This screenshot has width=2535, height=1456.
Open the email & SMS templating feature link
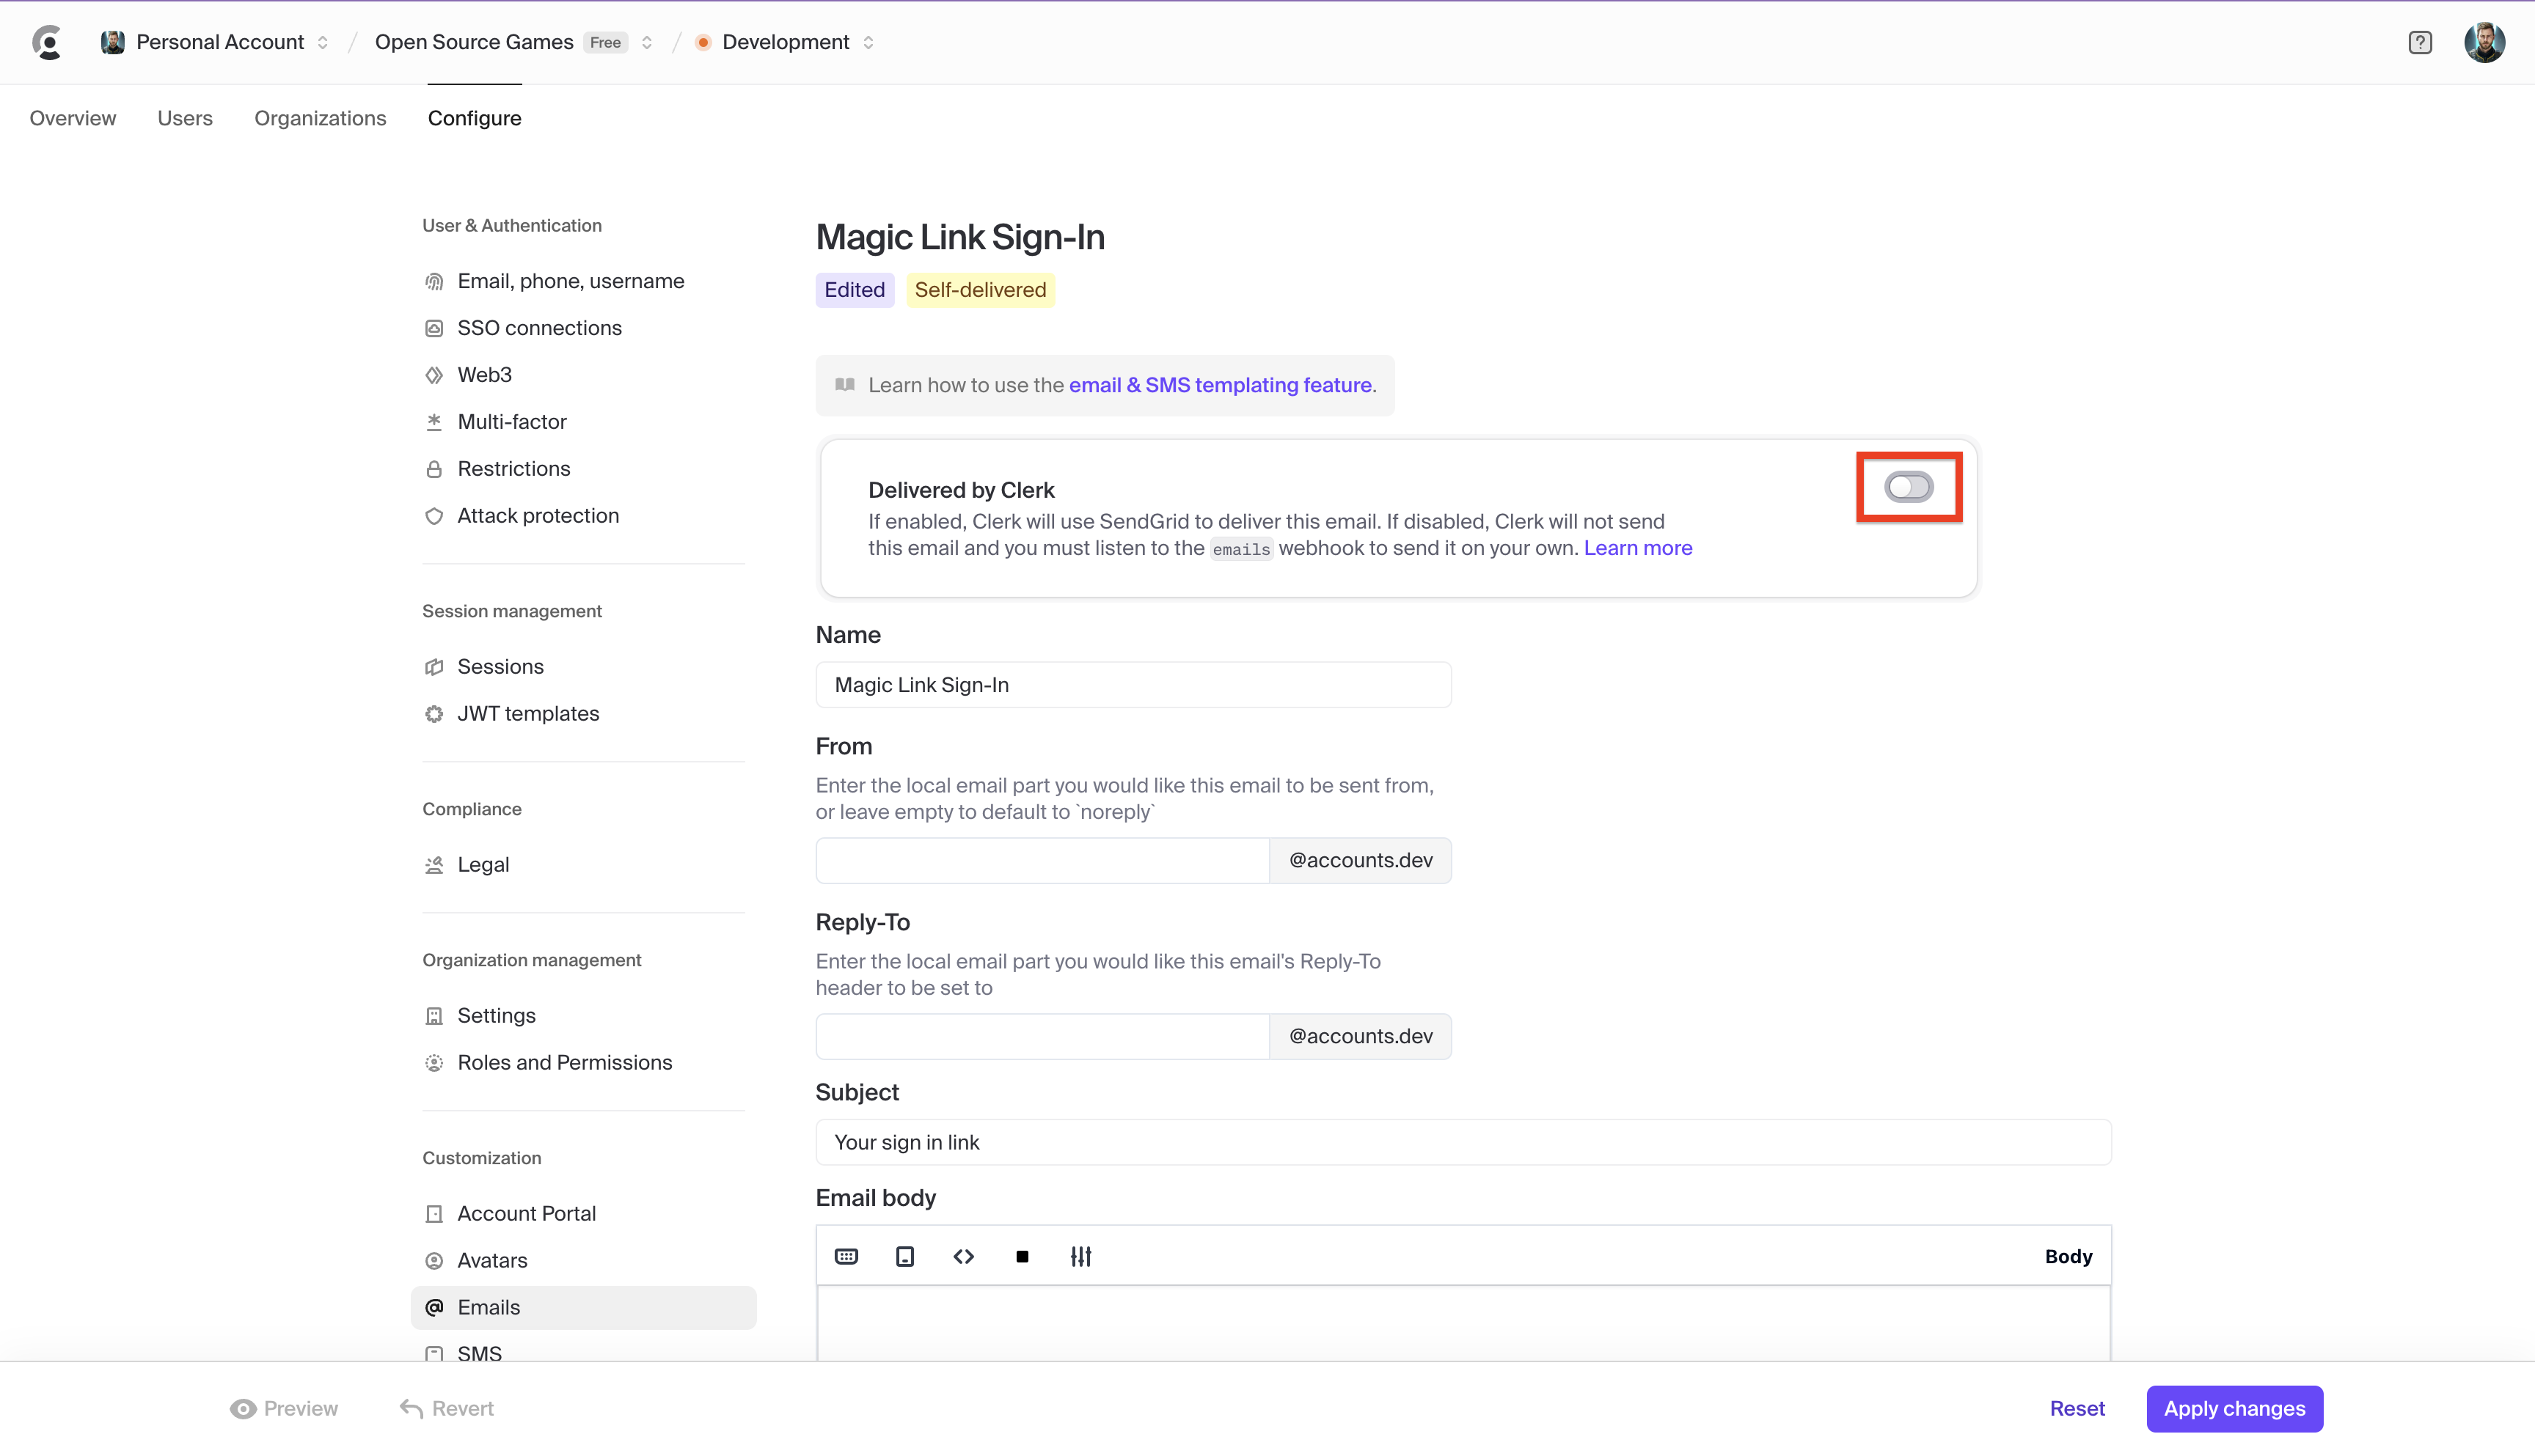[x=1220, y=385]
